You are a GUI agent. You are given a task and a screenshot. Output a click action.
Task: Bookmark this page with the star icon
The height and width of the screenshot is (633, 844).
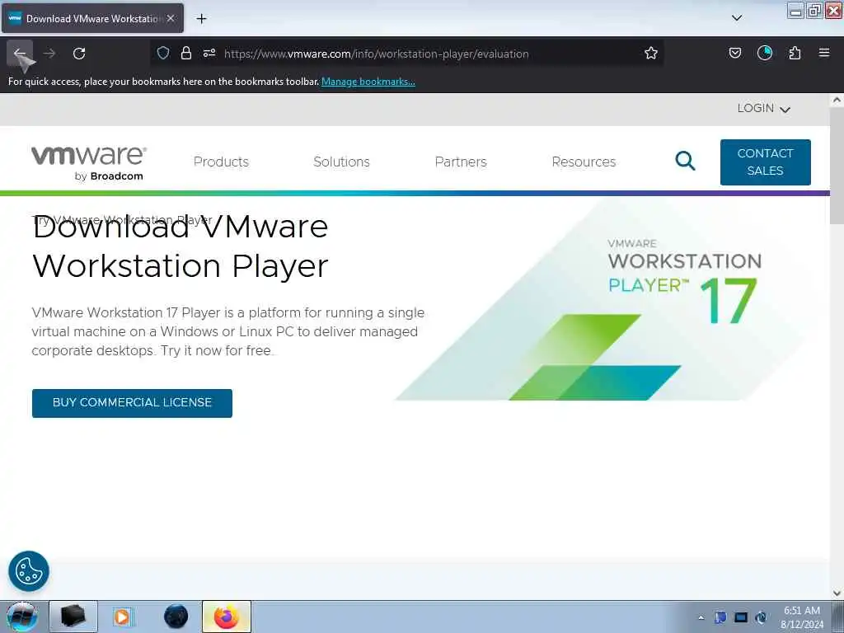click(x=651, y=53)
